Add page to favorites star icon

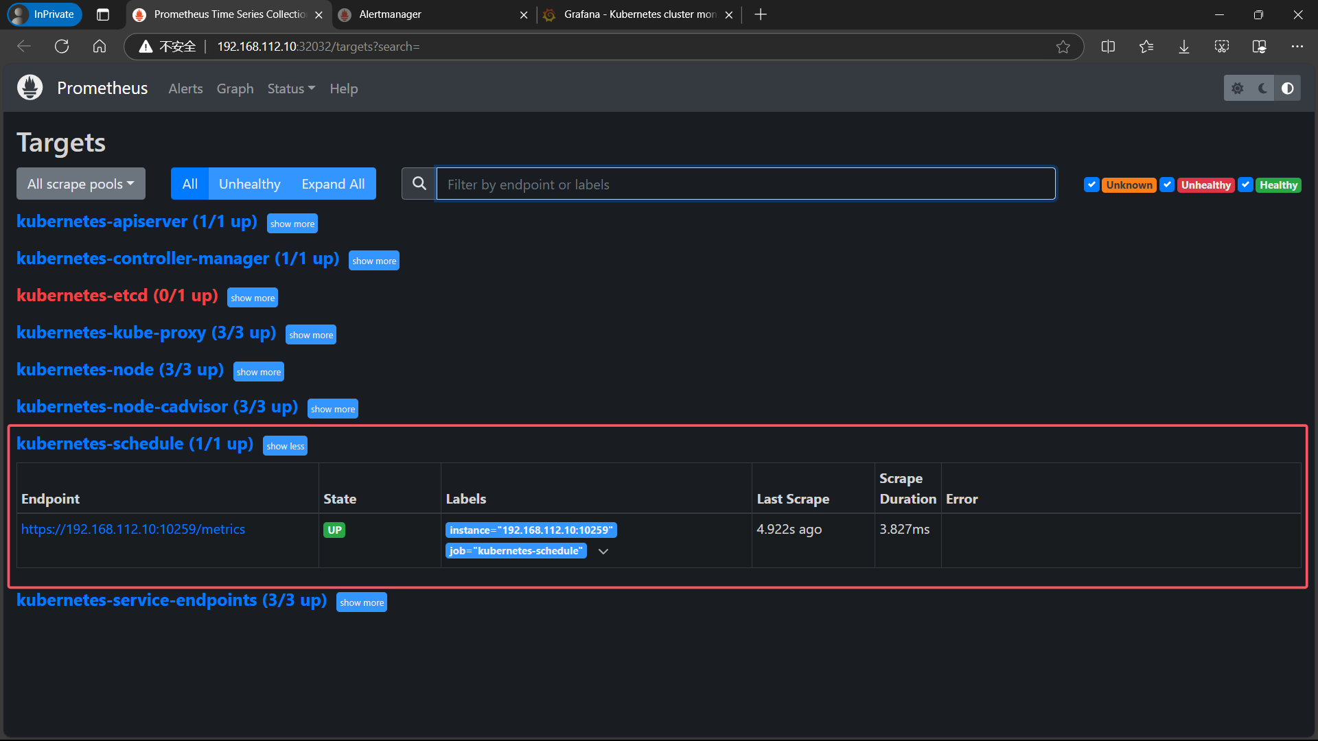[x=1063, y=47]
